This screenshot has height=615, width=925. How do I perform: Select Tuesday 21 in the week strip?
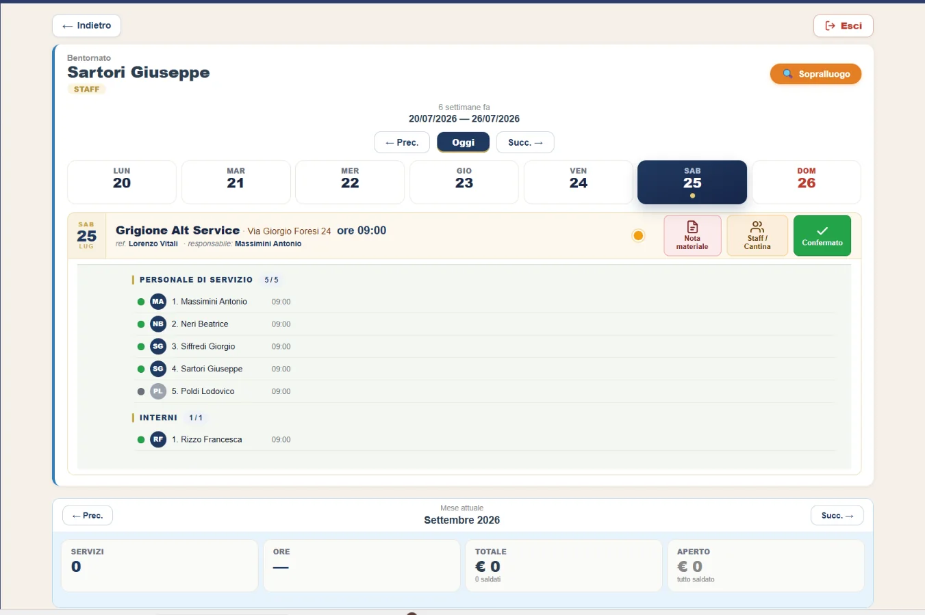236,182
